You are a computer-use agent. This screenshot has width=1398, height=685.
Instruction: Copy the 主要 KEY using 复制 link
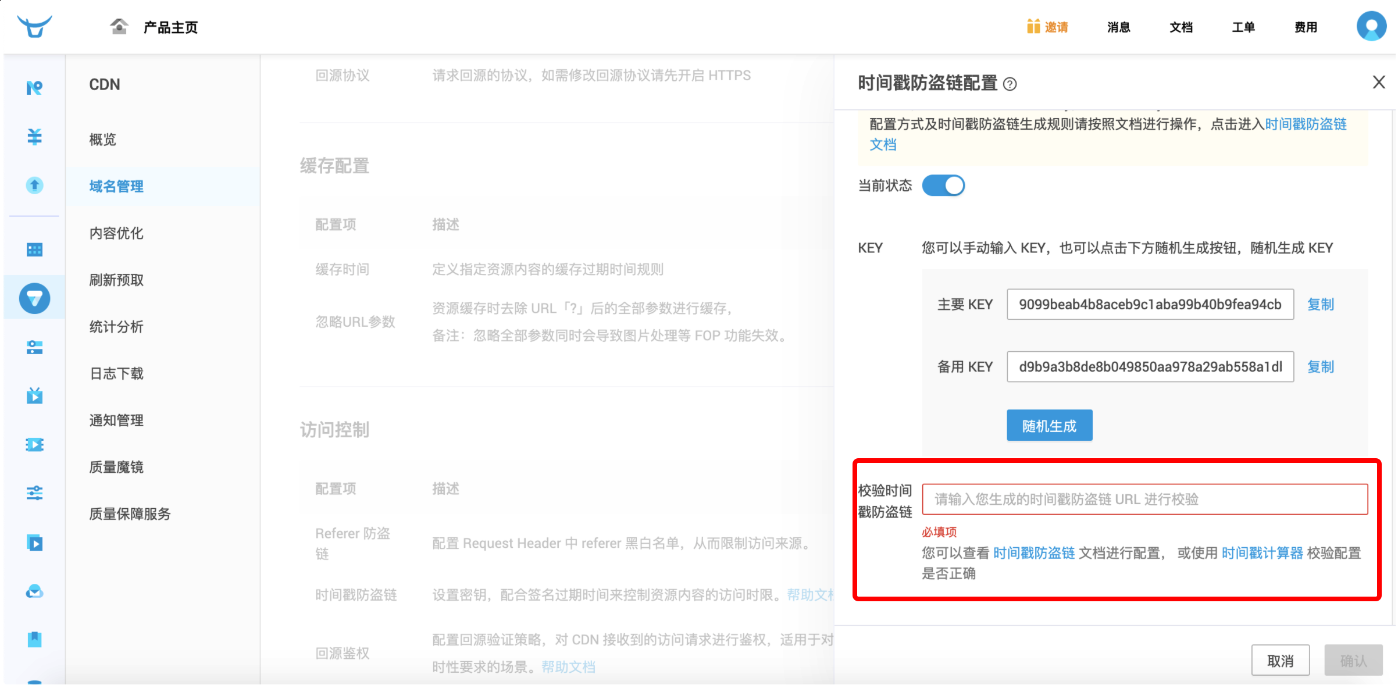(1320, 304)
